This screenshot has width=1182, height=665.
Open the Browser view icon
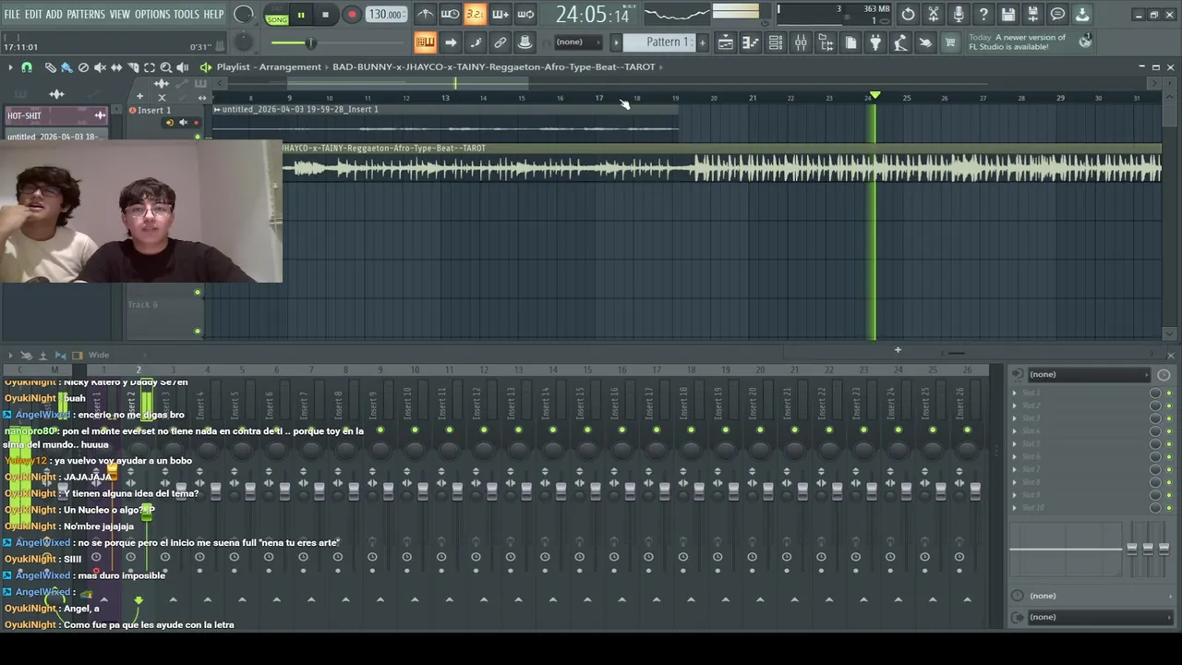pos(826,42)
